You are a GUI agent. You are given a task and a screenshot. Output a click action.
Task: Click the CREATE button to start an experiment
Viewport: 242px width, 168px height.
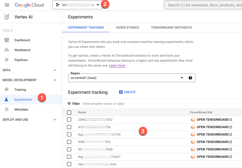point(127,92)
